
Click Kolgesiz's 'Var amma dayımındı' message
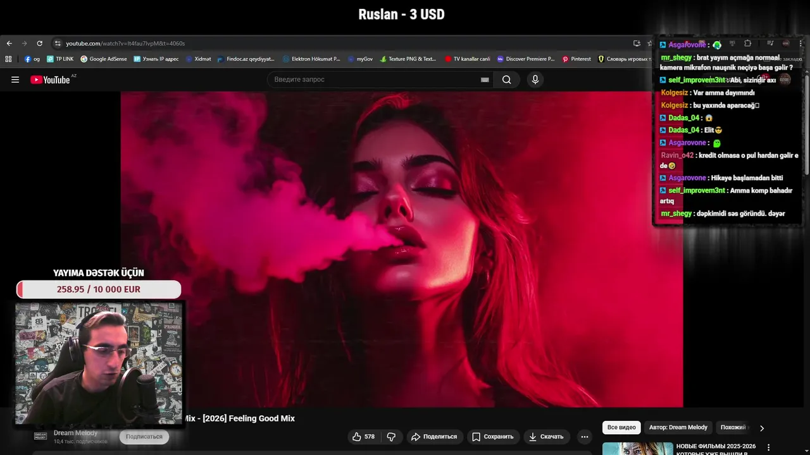coord(707,93)
